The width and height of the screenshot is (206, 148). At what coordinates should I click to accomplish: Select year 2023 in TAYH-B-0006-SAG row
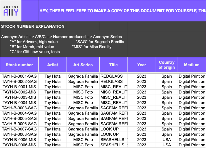[x=142, y=124]
